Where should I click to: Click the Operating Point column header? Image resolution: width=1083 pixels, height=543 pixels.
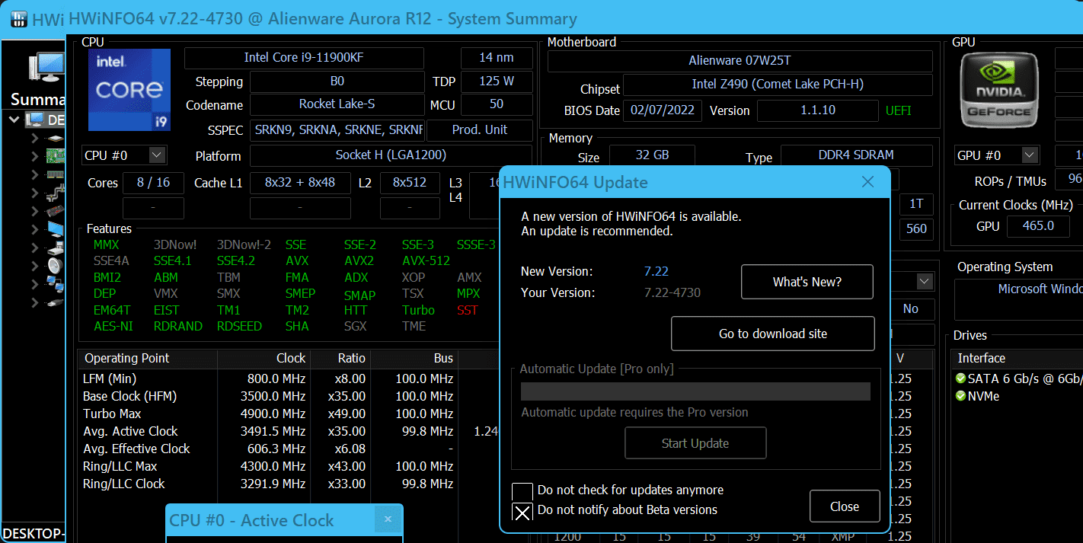click(x=148, y=358)
